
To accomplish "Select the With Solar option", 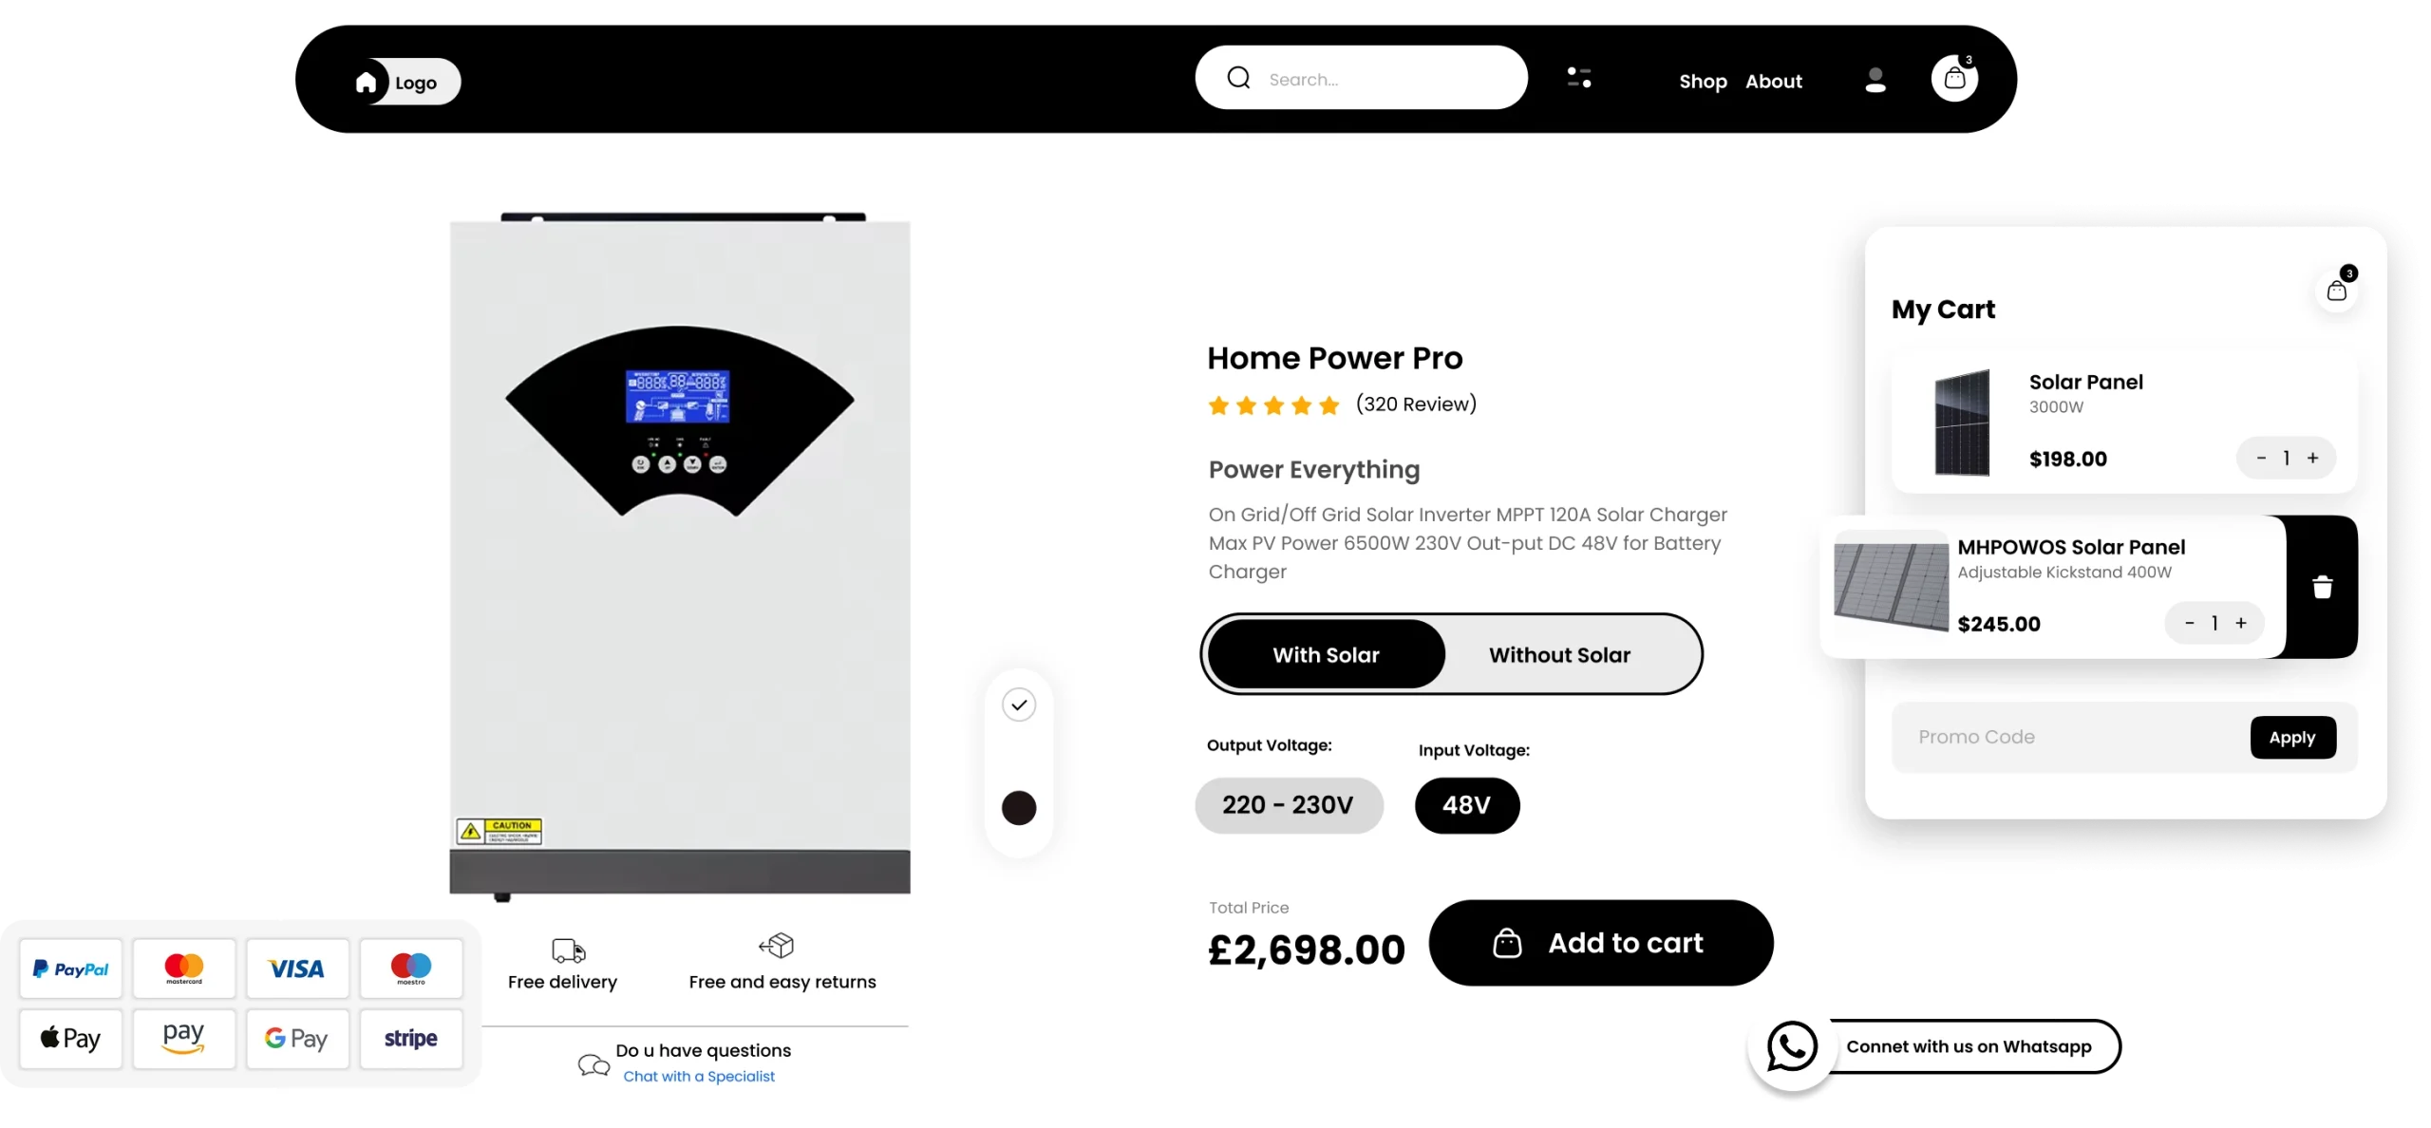I will (1326, 655).
